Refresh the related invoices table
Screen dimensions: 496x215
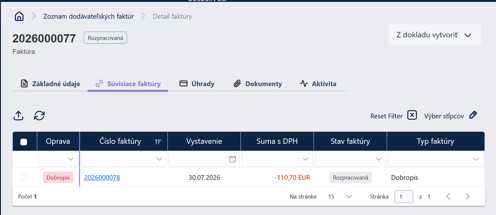39,116
